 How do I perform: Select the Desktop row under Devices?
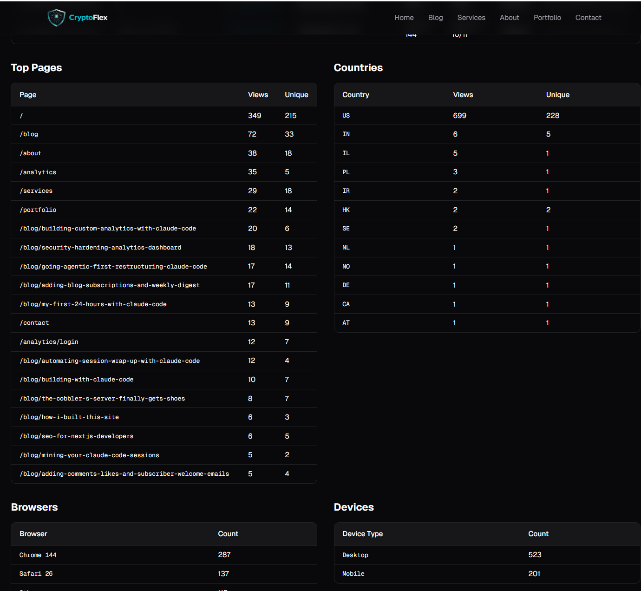(x=355, y=555)
